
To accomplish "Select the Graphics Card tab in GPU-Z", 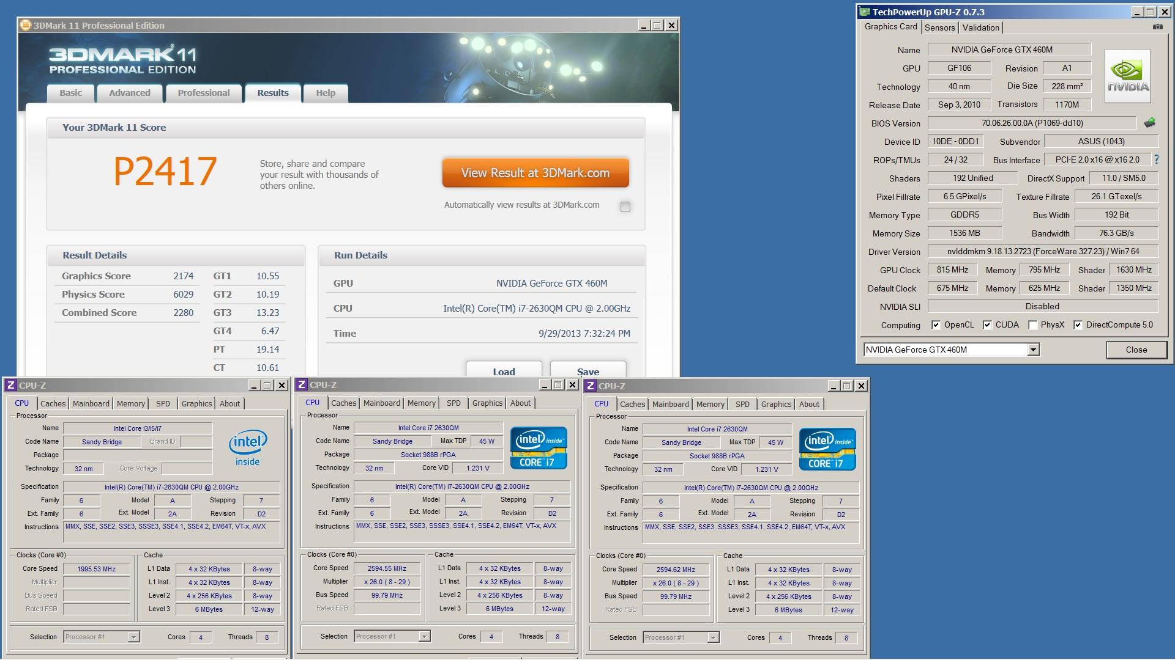I will click(x=891, y=26).
